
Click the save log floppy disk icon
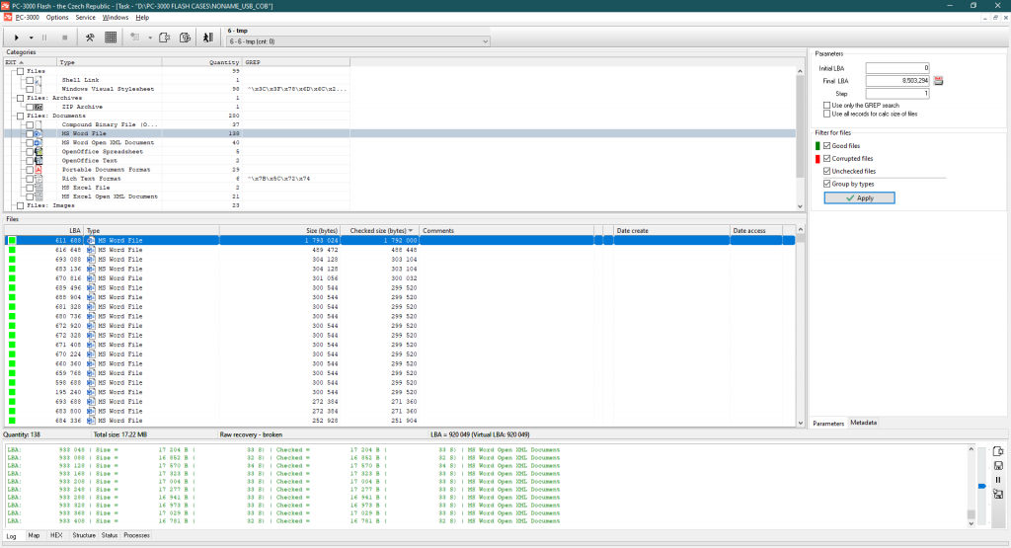point(998,465)
